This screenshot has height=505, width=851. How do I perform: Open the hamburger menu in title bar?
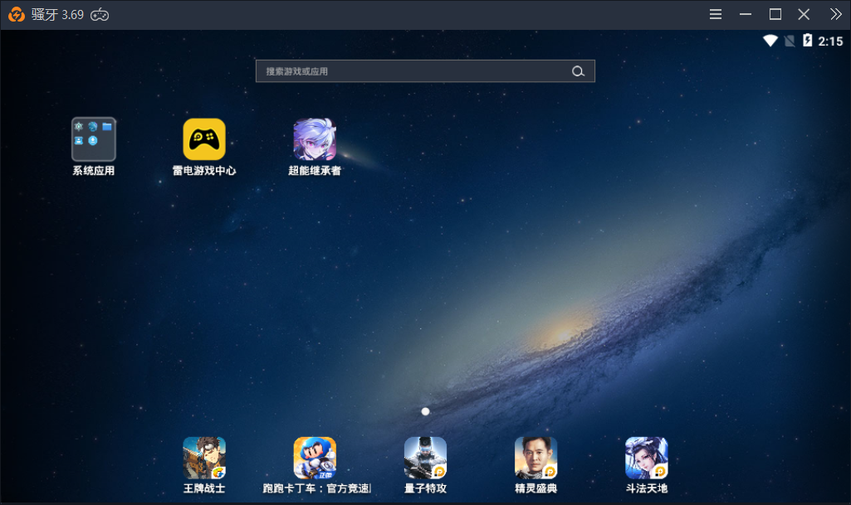(x=716, y=14)
